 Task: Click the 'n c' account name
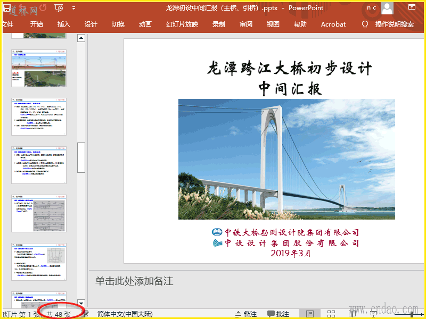pos(371,7)
